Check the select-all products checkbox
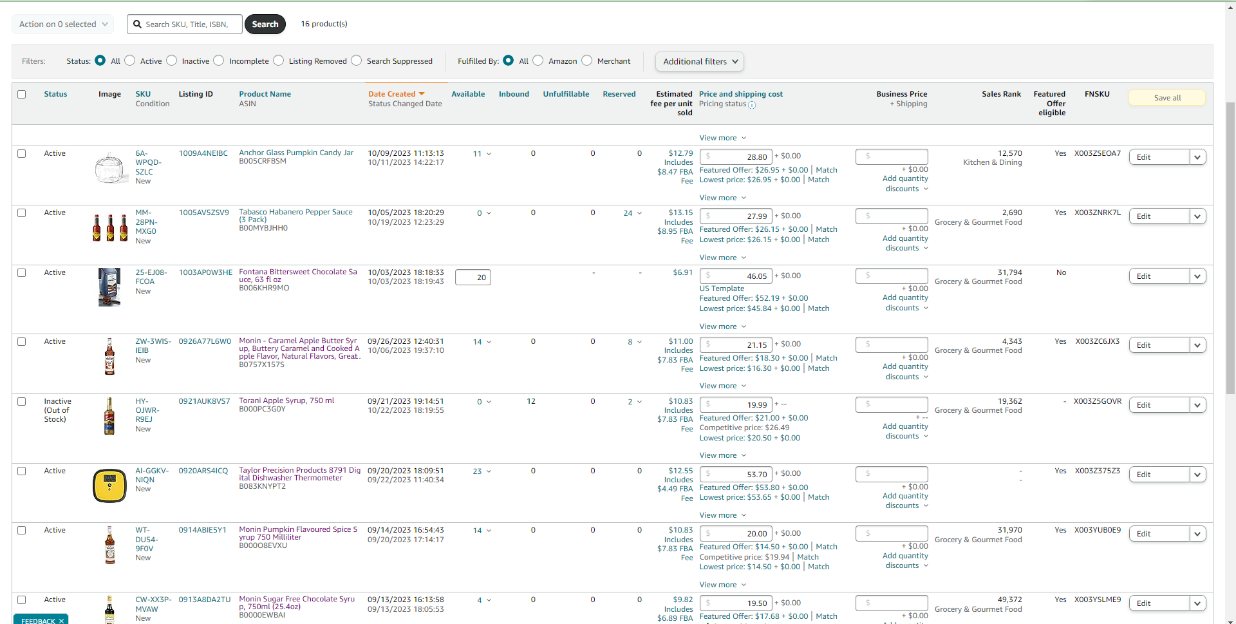Image resolution: width=1236 pixels, height=624 pixels. [x=22, y=94]
